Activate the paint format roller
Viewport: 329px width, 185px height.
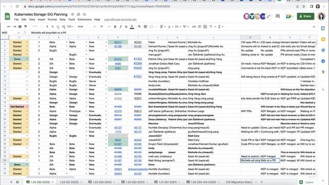coord(25,27)
